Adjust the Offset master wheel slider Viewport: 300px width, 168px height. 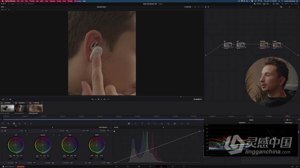tap(97, 158)
